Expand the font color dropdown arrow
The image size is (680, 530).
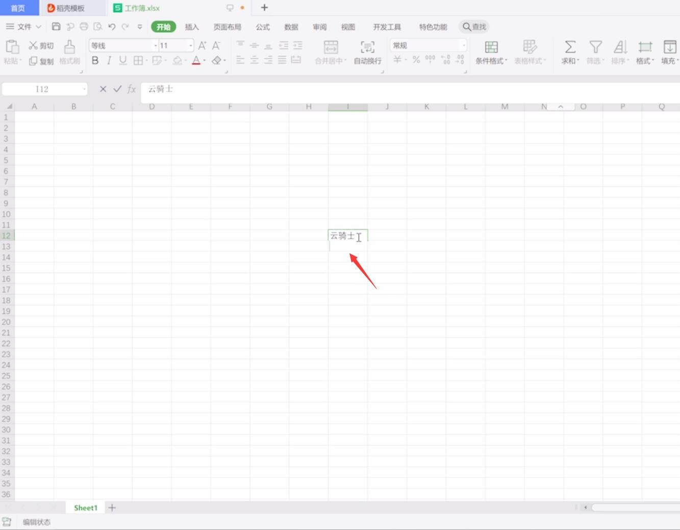[x=204, y=61]
